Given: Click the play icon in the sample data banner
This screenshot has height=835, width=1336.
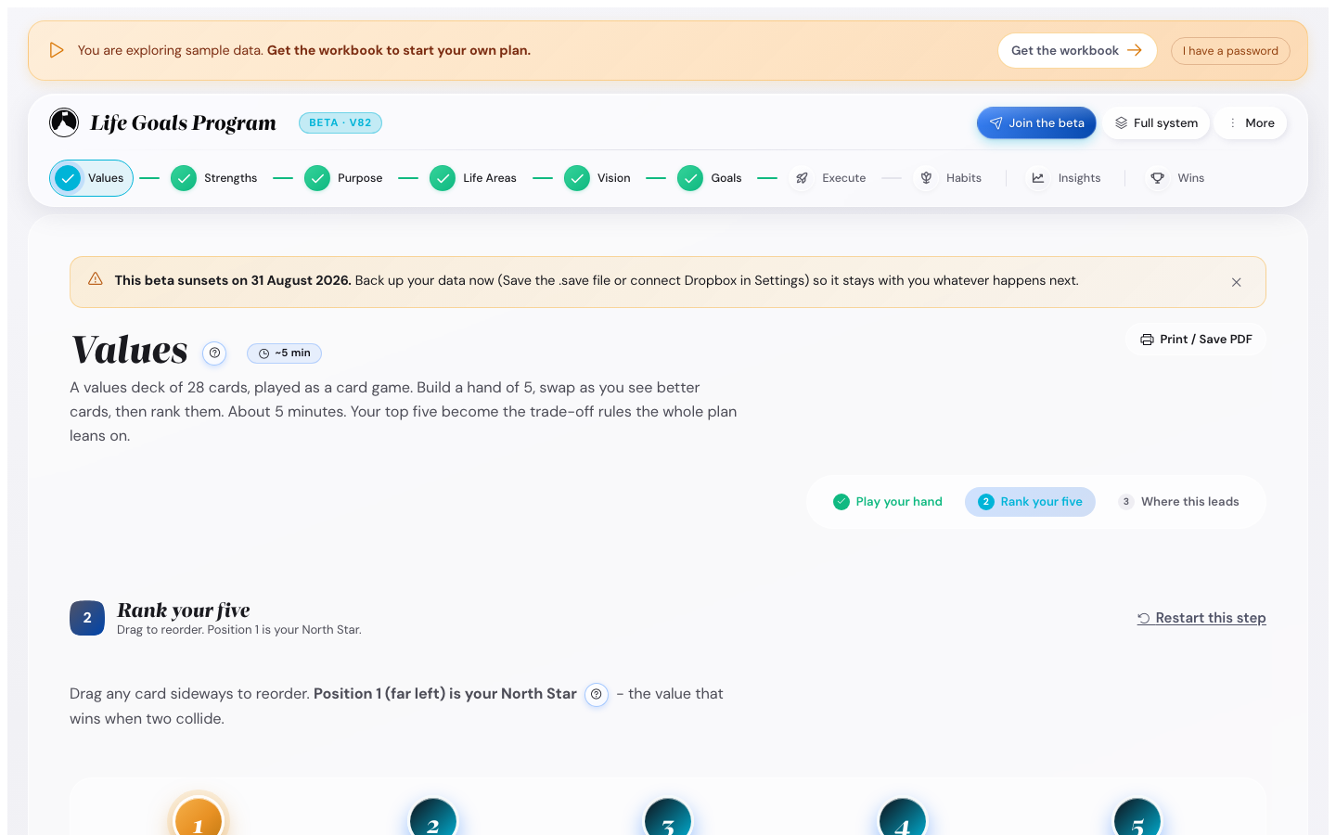Looking at the screenshot, I should click(x=57, y=50).
